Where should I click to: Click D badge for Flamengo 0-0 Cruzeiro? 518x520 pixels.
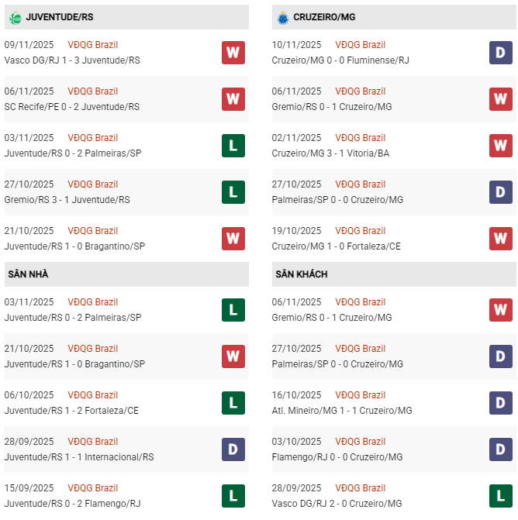click(500, 449)
